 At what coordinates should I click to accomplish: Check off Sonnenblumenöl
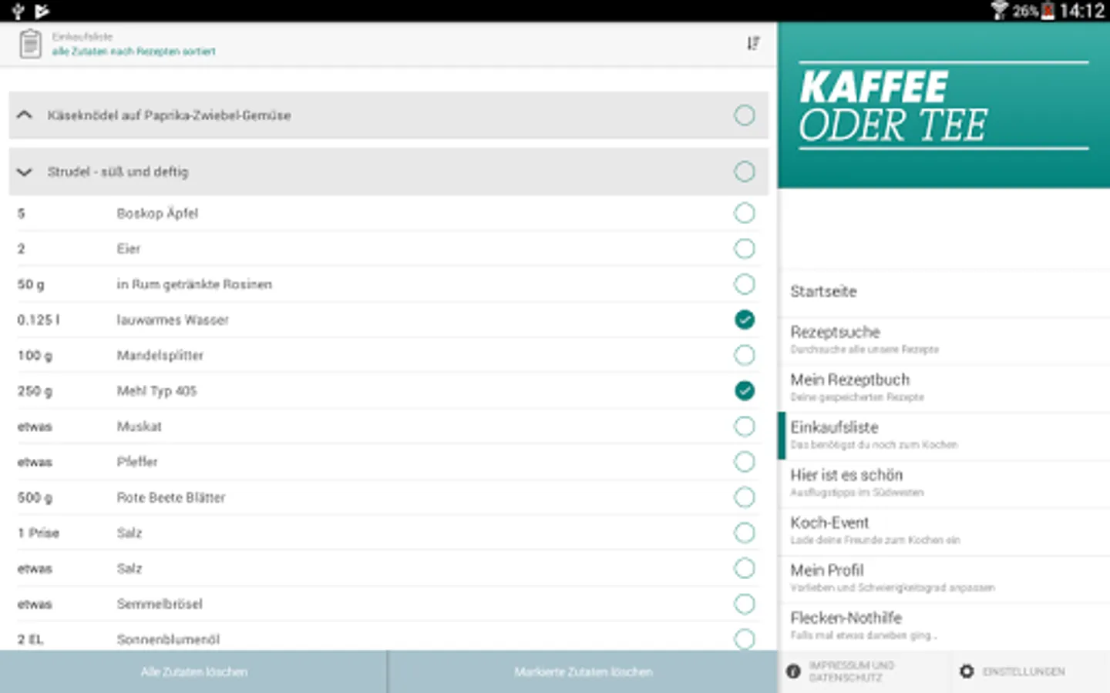coord(745,638)
